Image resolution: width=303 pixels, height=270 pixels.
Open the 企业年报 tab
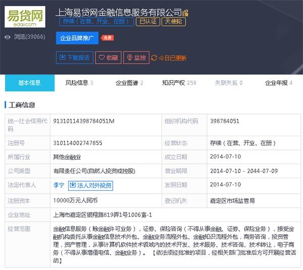[278, 83]
